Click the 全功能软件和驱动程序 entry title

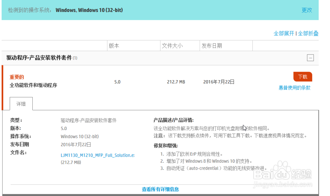tap(33, 85)
